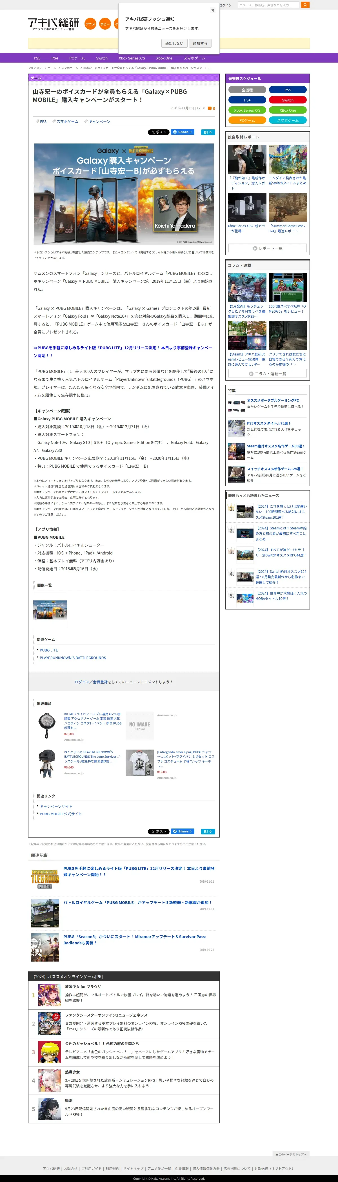Click the キャンペーン tag link
The height and width of the screenshot is (1182, 338).
[x=99, y=121]
